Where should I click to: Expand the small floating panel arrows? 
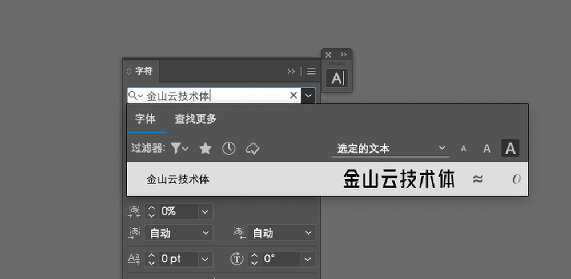(344, 55)
